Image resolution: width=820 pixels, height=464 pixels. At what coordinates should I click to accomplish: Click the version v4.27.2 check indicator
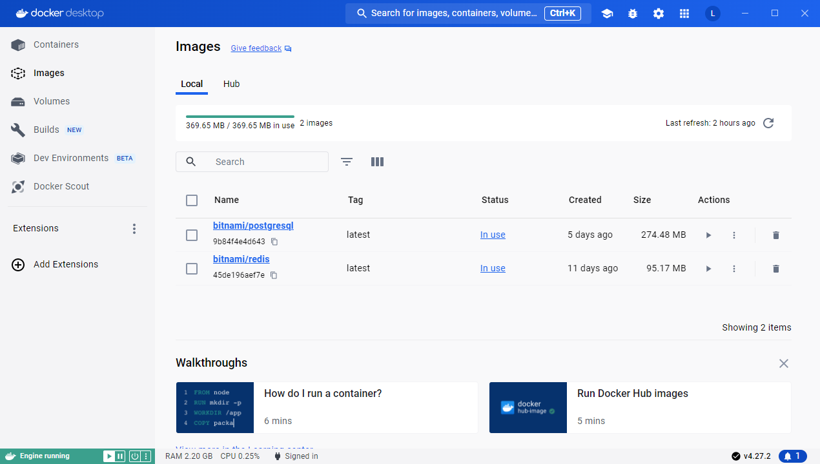click(751, 456)
